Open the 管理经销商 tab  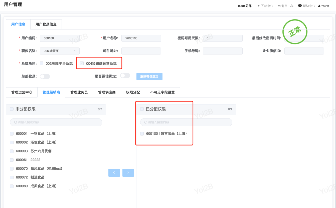coord(51,92)
